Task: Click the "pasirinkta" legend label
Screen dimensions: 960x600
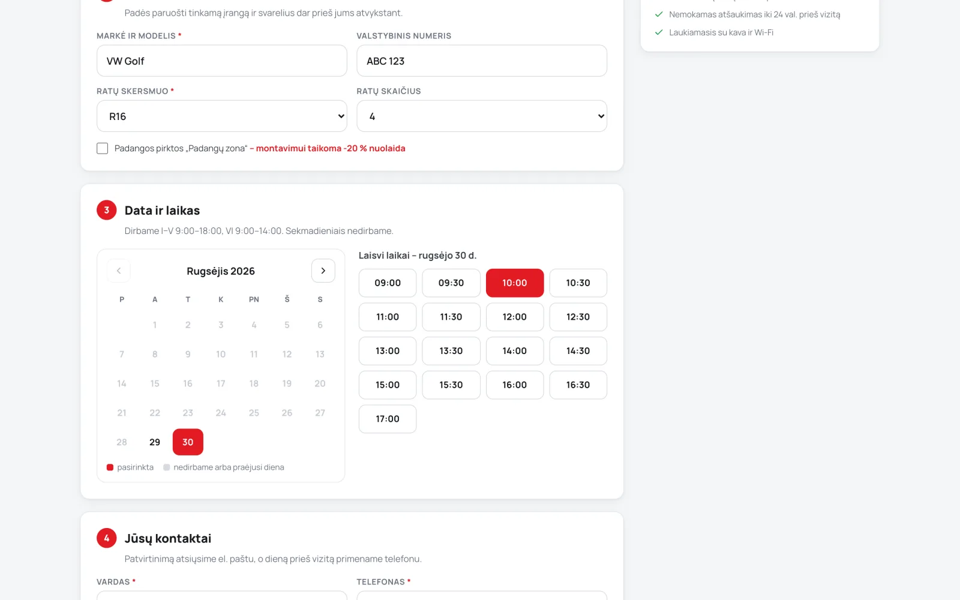Action: tap(136, 467)
